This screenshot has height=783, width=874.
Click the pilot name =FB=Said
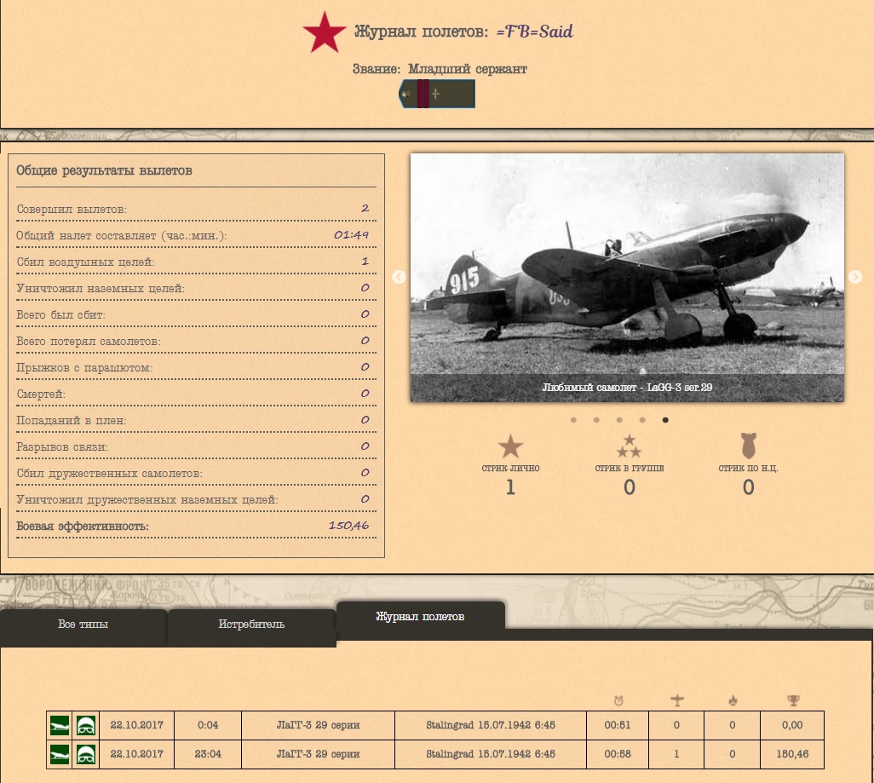pos(535,32)
